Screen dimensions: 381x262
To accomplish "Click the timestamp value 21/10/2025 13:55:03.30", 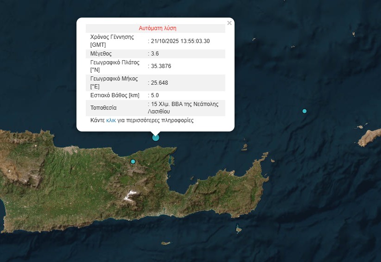I will [180, 41].
